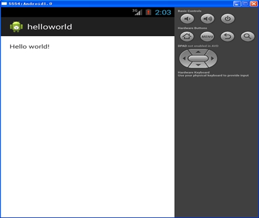Image resolution: width=259 pixels, height=218 pixels.
Task: Tap the DPAD down arrow
Action: [198, 65]
